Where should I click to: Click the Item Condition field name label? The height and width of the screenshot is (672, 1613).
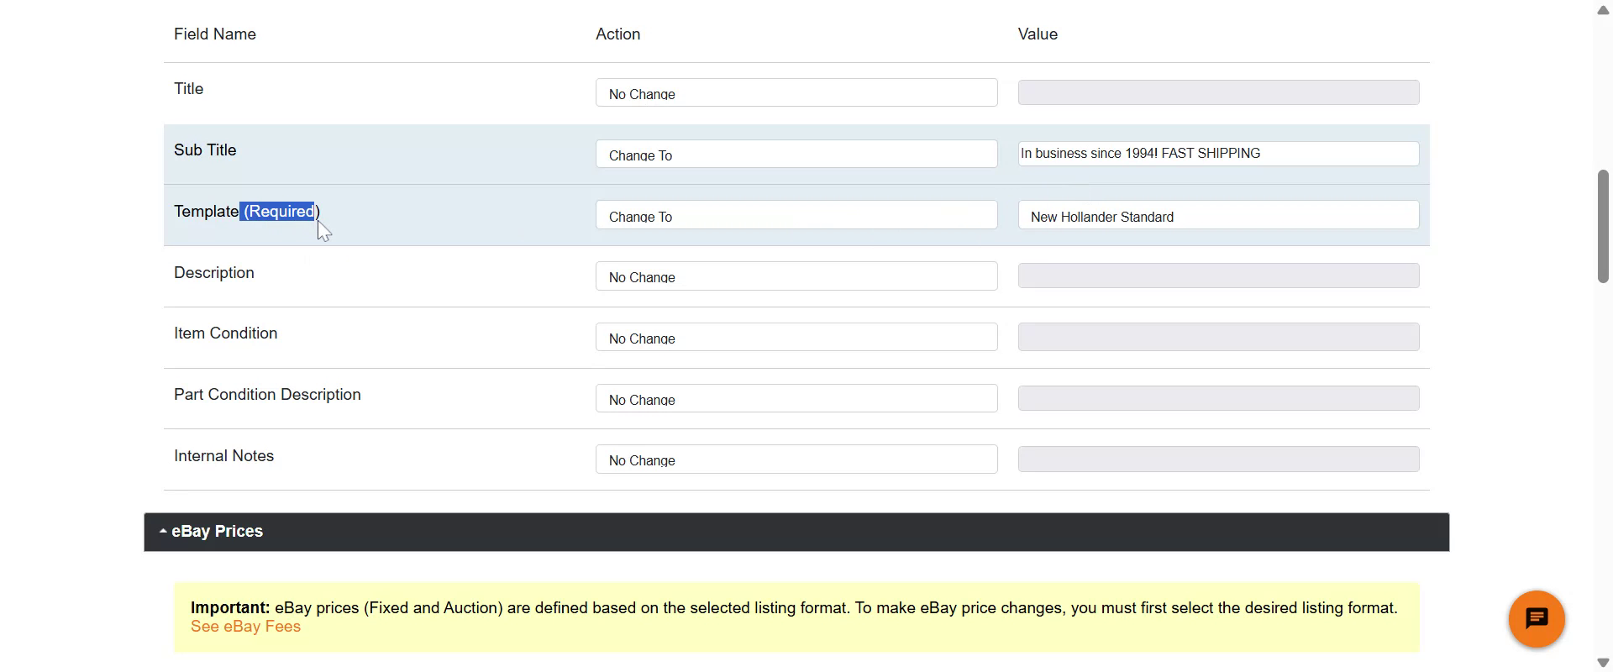click(225, 333)
